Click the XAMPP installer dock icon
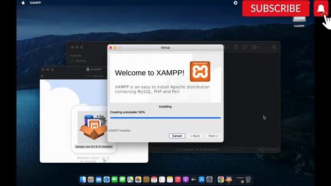The height and width of the screenshot is (186, 331). (x=229, y=179)
